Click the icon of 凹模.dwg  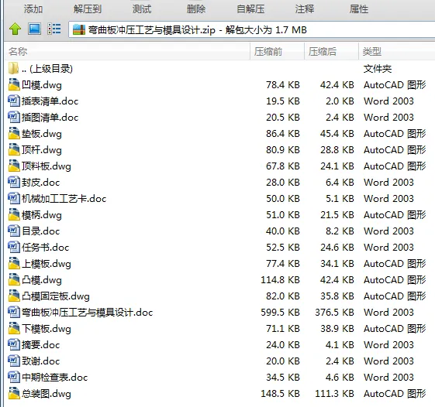click(14, 84)
